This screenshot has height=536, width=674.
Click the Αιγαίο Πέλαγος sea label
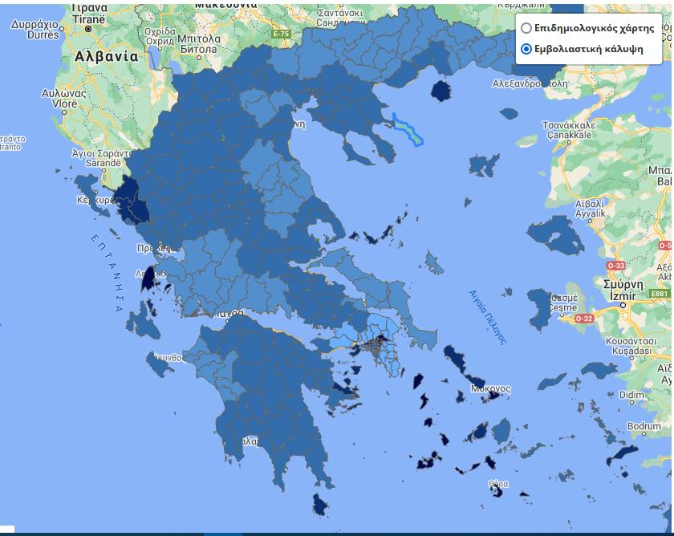coord(488,317)
